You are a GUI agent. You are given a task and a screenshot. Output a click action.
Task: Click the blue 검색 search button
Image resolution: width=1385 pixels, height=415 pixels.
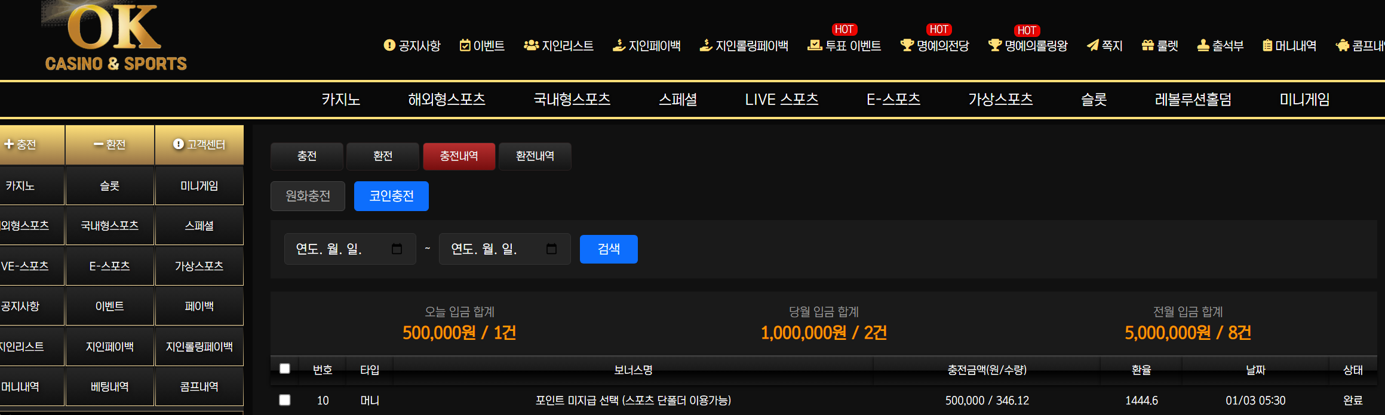(608, 249)
